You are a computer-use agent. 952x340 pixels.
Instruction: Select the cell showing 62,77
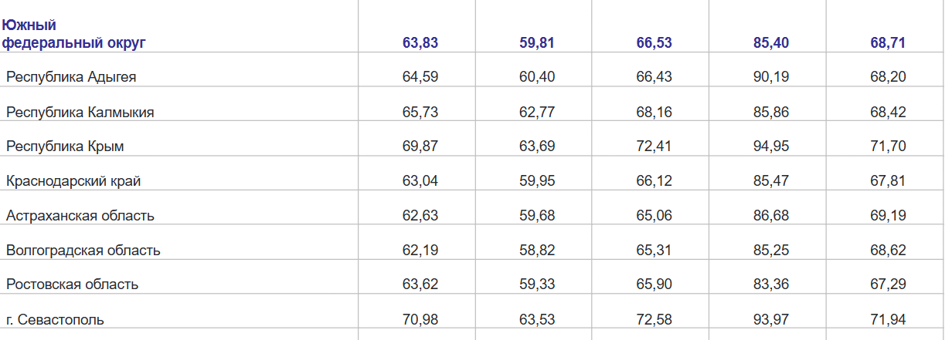(x=537, y=113)
